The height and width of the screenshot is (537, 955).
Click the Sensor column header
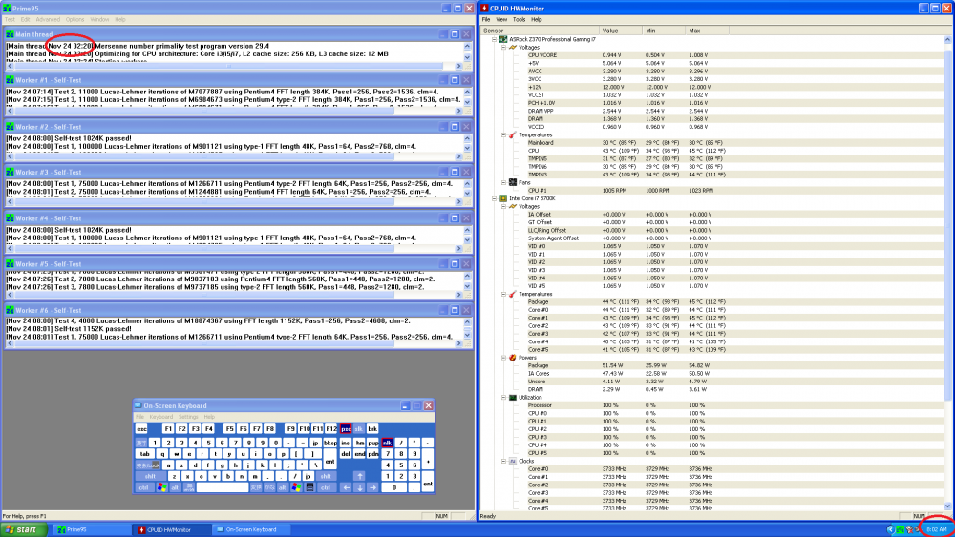[x=539, y=31]
